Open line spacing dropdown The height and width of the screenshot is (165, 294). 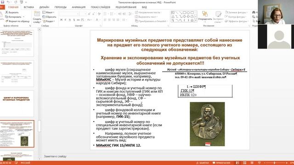pyautogui.click(x=130, y=14)
